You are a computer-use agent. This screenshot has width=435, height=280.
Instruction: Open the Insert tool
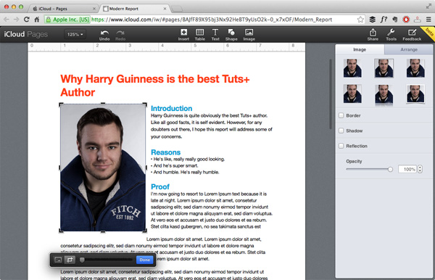183,35
